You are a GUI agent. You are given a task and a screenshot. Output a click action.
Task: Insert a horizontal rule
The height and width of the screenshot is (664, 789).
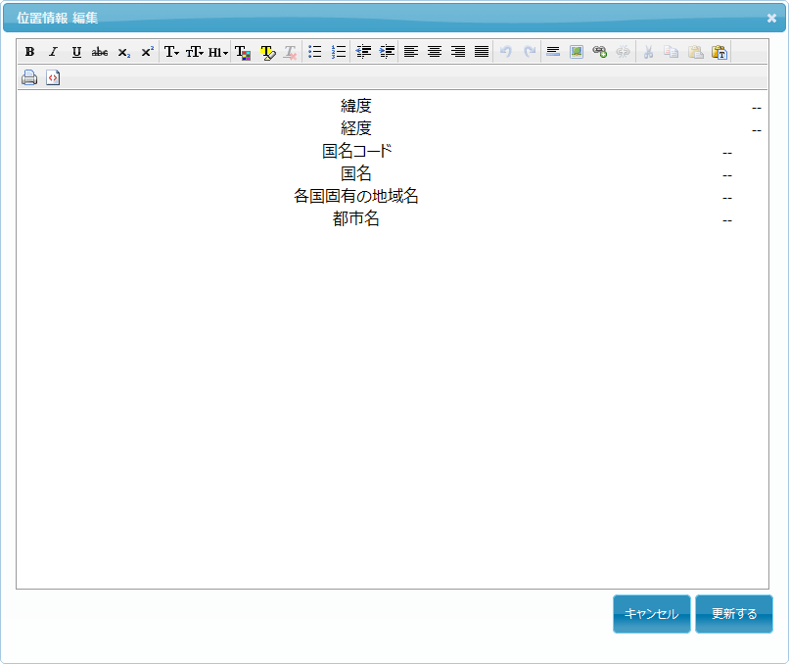pyautogui.click(x=553, y=52)
